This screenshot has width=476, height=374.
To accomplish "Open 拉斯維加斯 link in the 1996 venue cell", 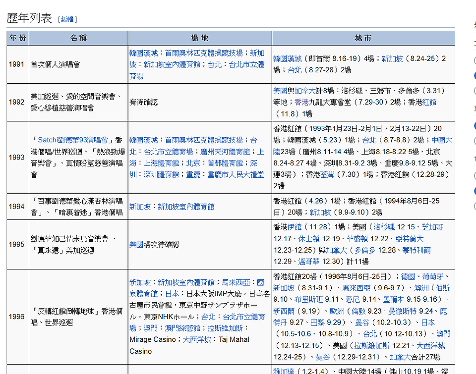I will click(x=225, y=328).
